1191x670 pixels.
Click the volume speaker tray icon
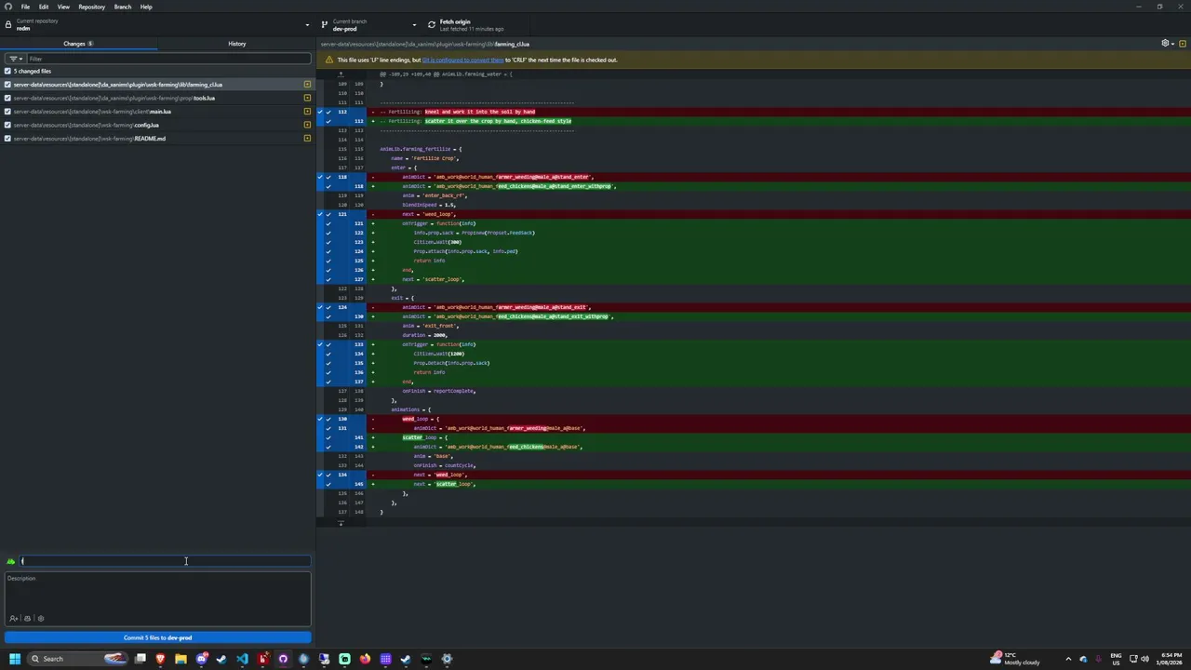pos(1144,659)
